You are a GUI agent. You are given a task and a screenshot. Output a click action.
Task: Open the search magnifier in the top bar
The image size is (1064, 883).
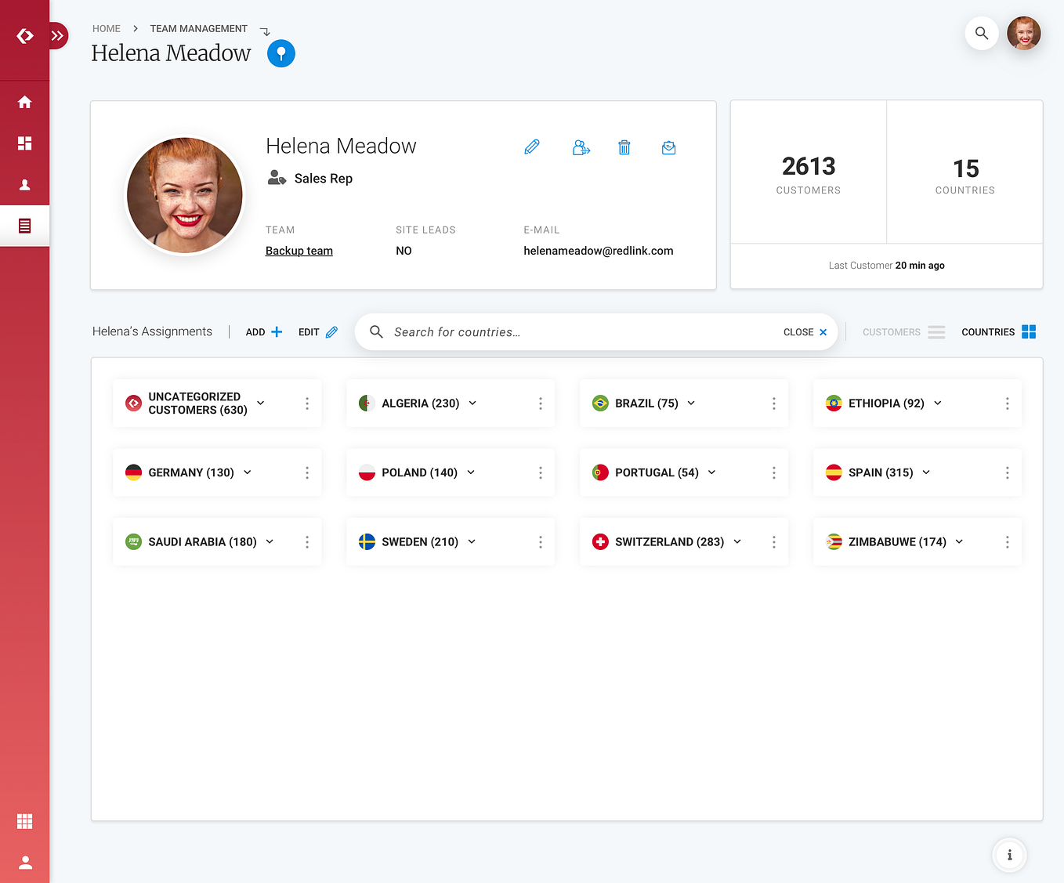tap(981, 33)
